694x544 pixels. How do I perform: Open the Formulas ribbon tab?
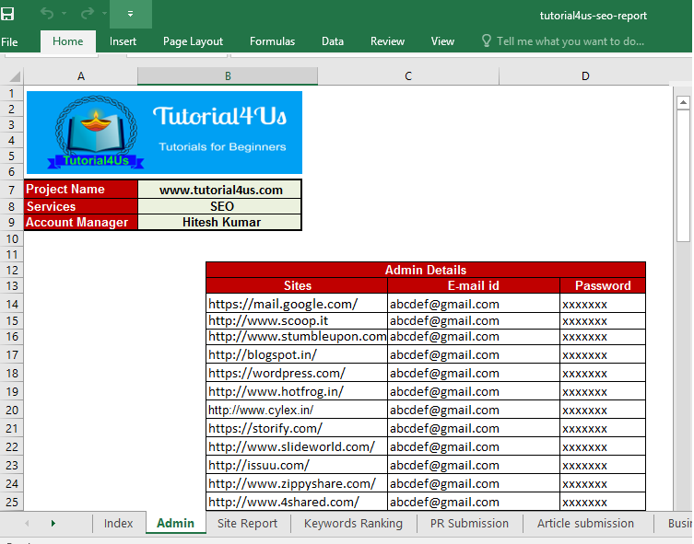pyautogui.click(x=272, y=41)
